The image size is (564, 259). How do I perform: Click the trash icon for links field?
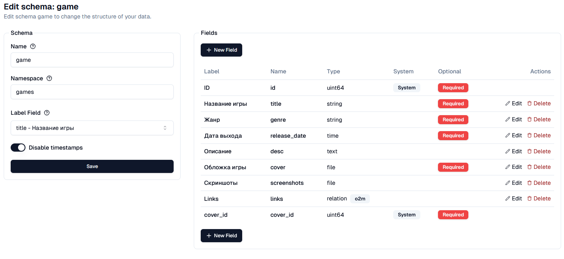point(530,199)
